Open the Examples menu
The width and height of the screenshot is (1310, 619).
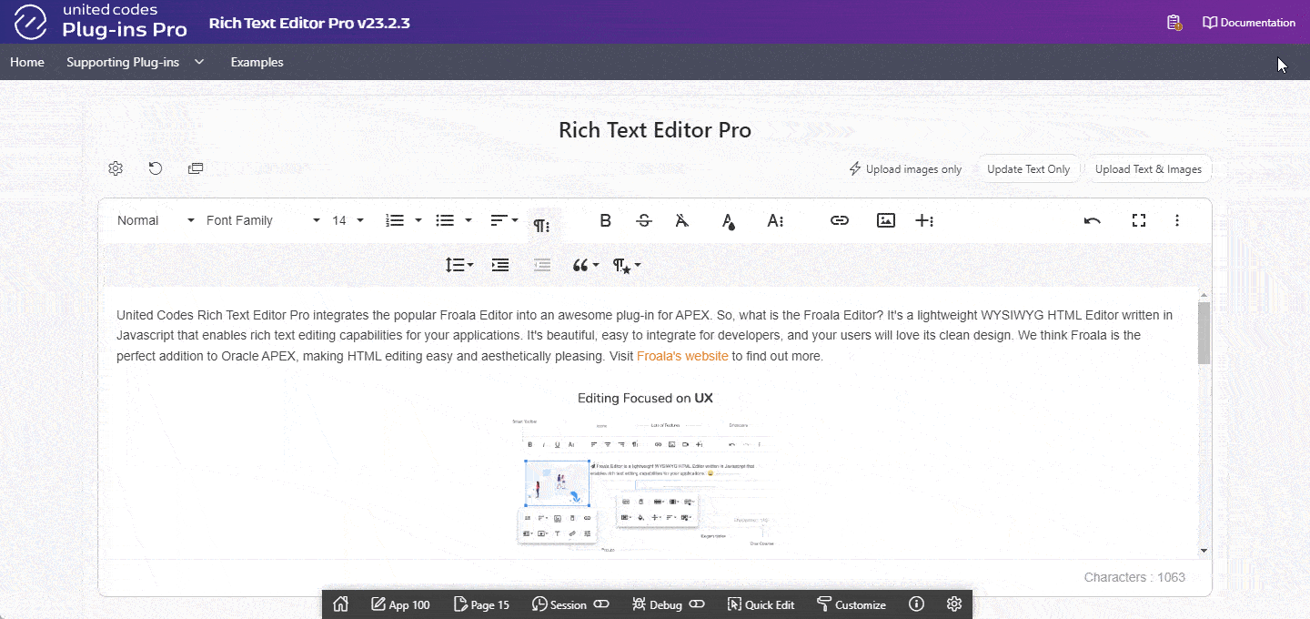[257, 62]
